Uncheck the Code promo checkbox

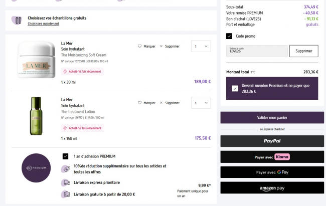pos(229,36)
